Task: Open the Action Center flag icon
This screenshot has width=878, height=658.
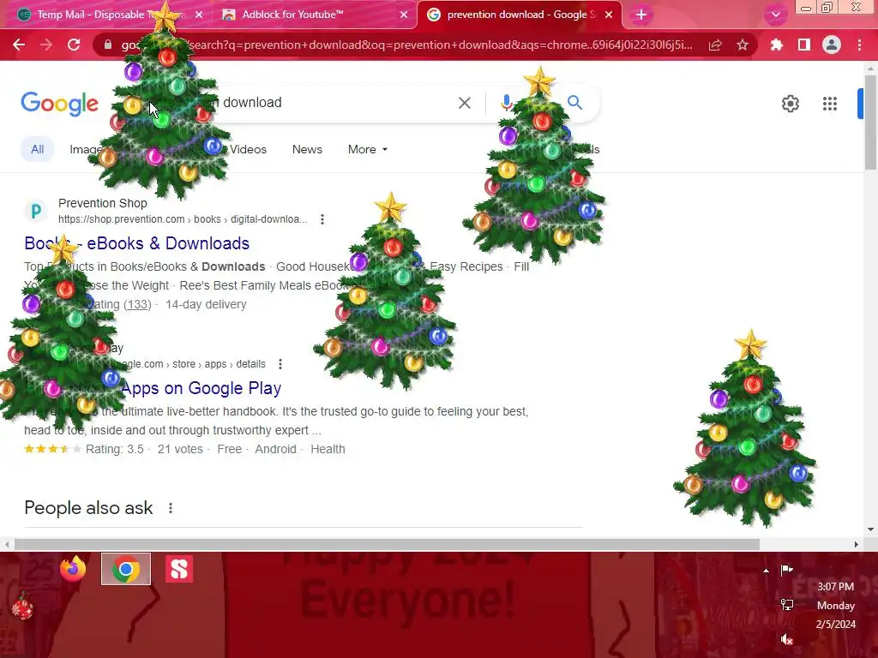Action: click(x=787, y=570)
